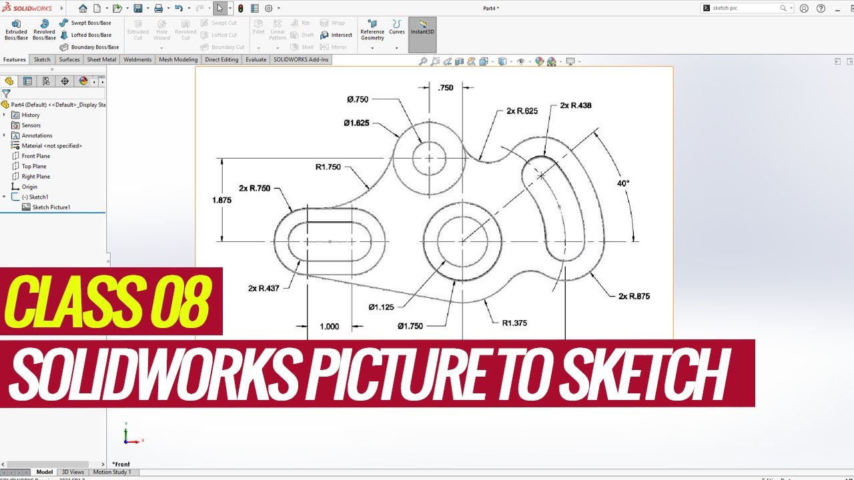Activate the Select cursor tool
This screenshot has width=854, height=480.
220,9
